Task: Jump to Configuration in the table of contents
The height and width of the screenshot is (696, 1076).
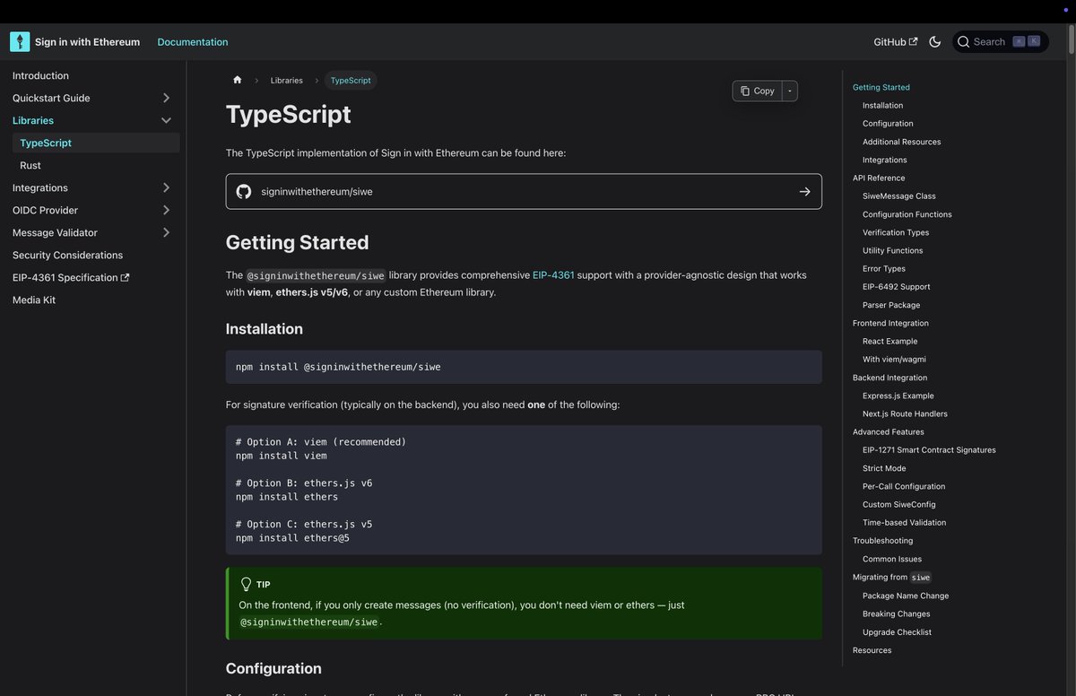Action: 888,124
